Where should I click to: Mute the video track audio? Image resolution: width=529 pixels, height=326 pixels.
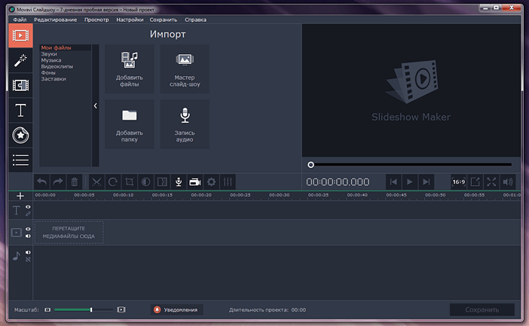point(28,236)
